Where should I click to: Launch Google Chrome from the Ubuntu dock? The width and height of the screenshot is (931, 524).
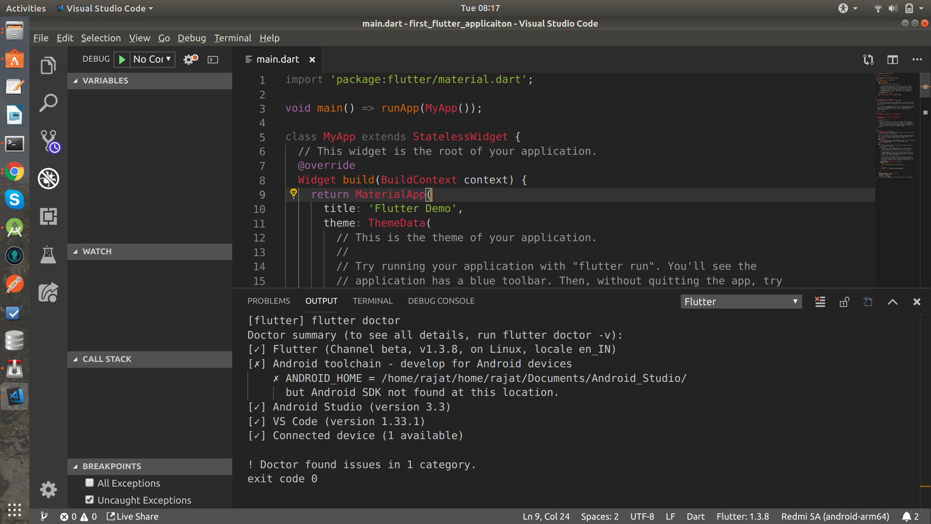pyautogui.click(x=14, y=172)
